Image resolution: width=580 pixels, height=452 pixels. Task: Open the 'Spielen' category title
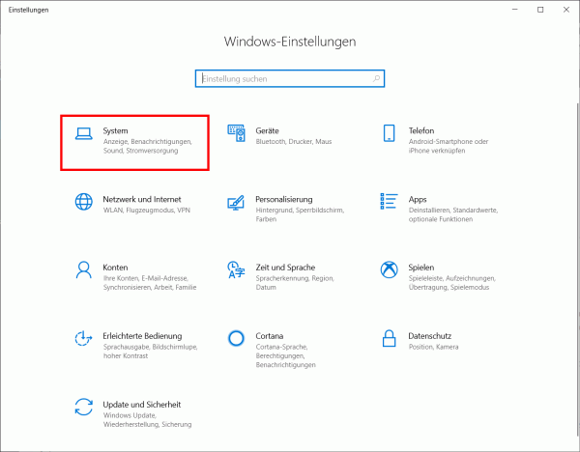pyautogui.click(x=420, y=268)
